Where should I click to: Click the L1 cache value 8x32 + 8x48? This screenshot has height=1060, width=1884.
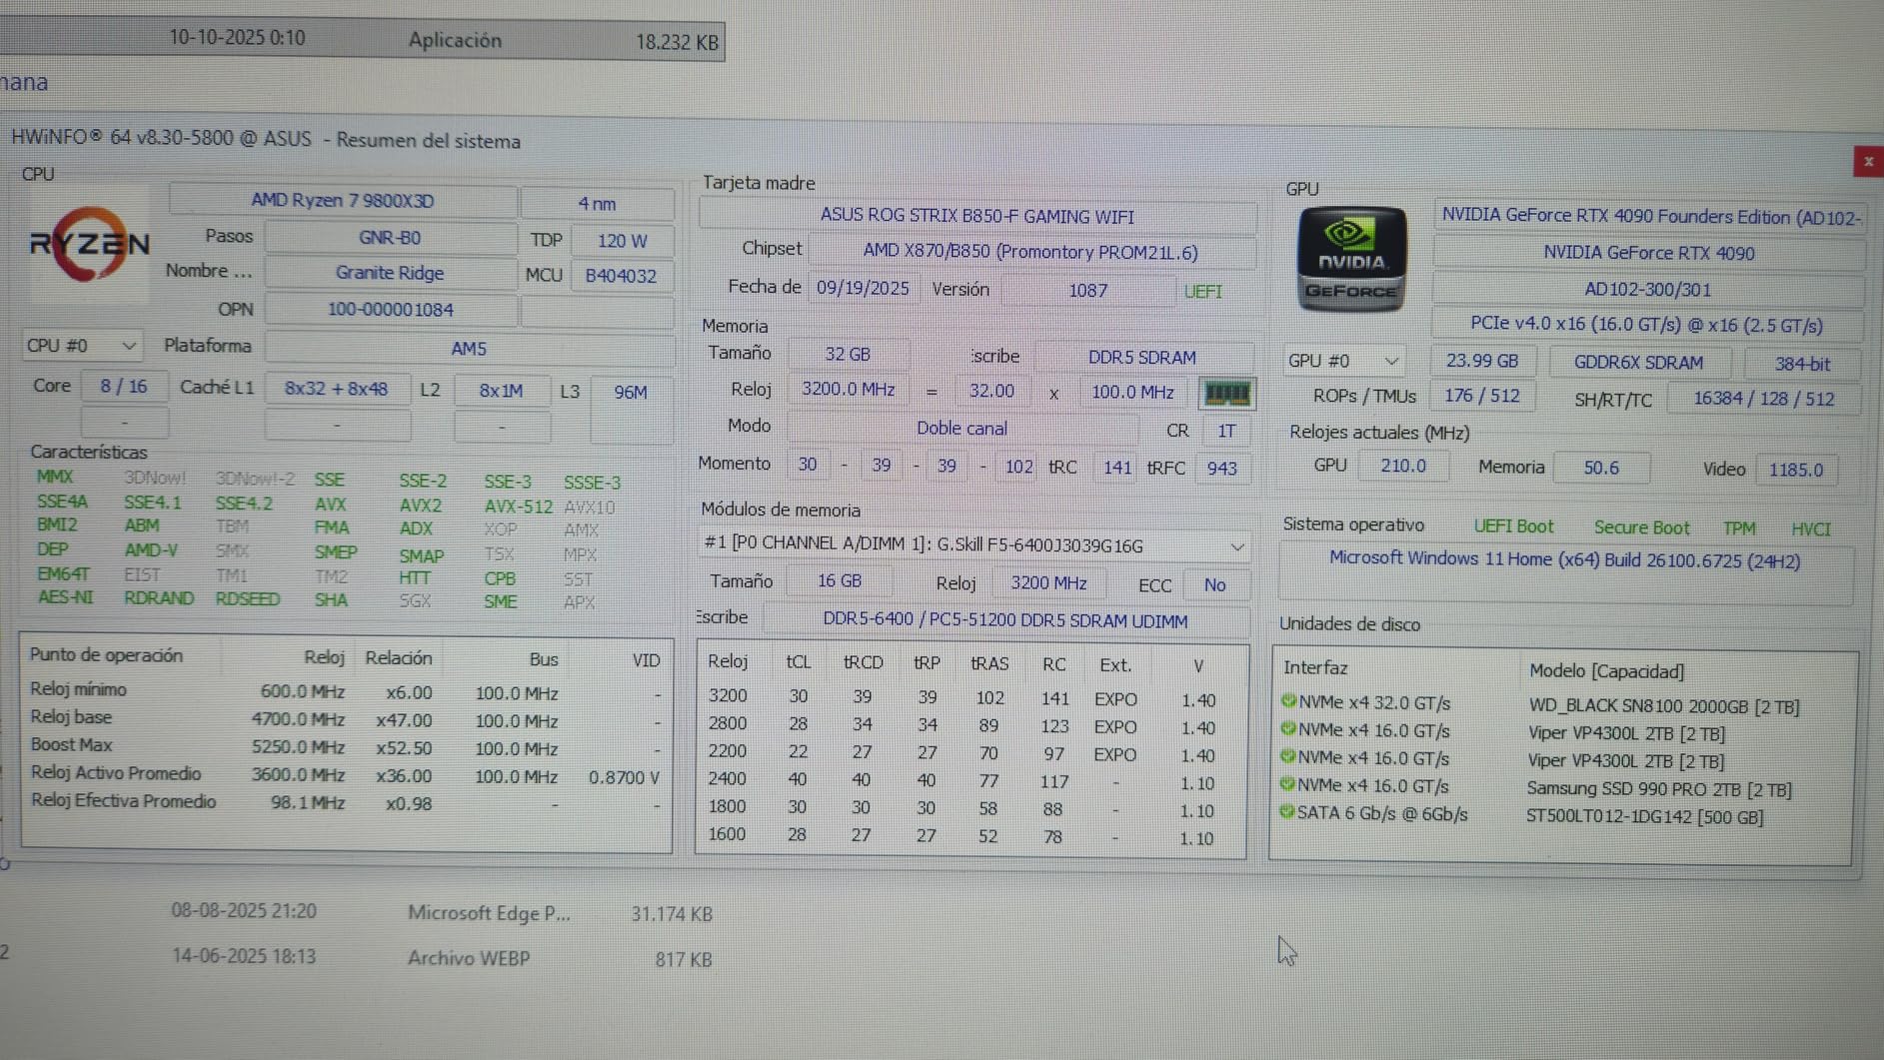click(337, 389)
